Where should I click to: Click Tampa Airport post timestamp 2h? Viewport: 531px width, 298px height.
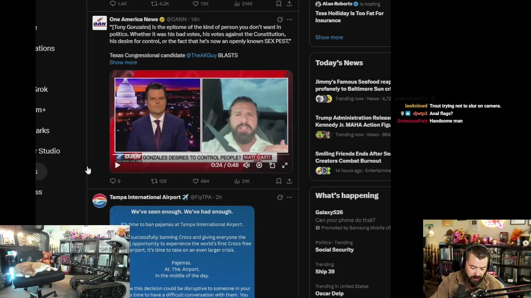coord(219,197)
